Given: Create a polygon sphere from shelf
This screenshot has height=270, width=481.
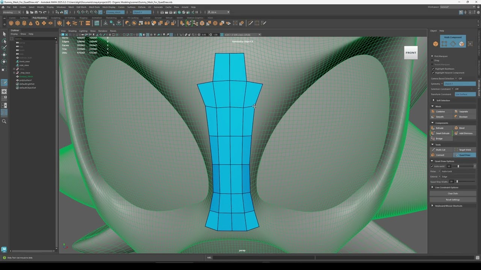Looking at the screenshot, I should coord(11,23).
